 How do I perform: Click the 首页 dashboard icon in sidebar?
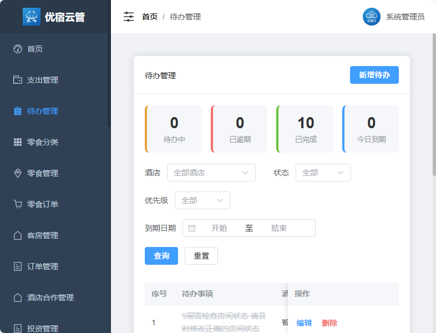(x=18, y=49)
